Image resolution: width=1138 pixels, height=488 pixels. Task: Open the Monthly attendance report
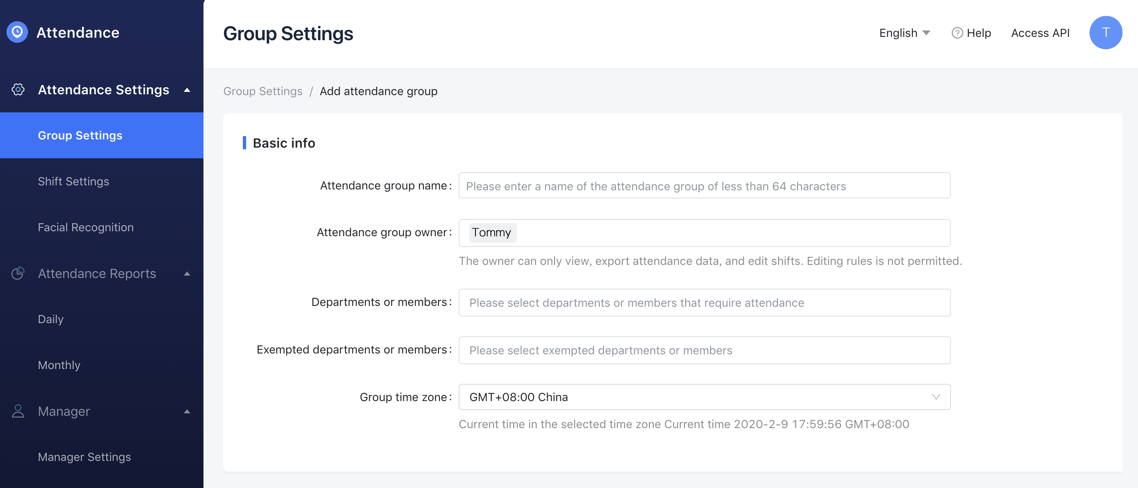pyautogui.click(x=102, y=365)
